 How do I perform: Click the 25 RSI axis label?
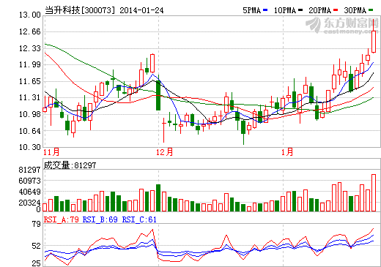(36, 263)
